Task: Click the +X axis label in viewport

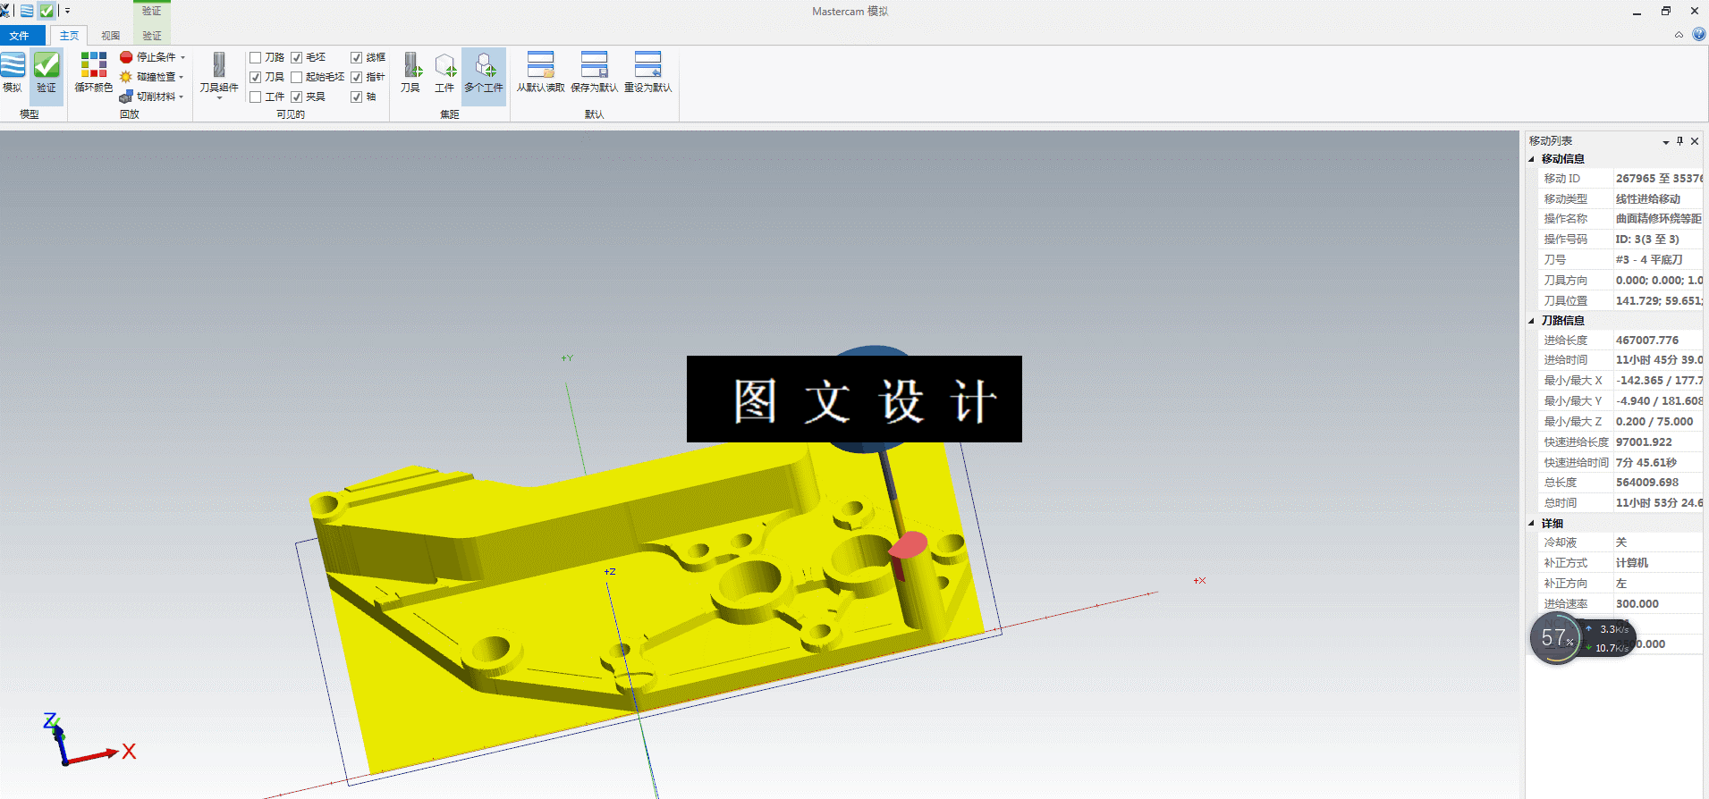Action: point(1199,581)
